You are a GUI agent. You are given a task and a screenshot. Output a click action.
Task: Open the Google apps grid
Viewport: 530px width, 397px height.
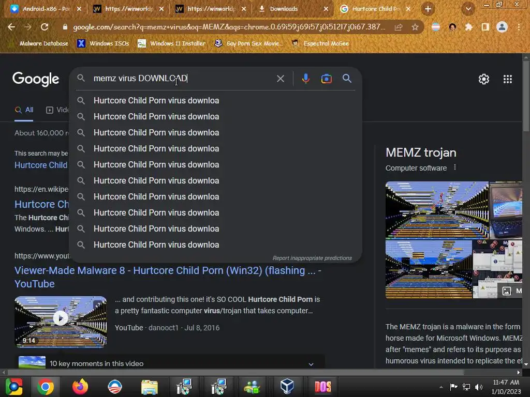point(507,79)
